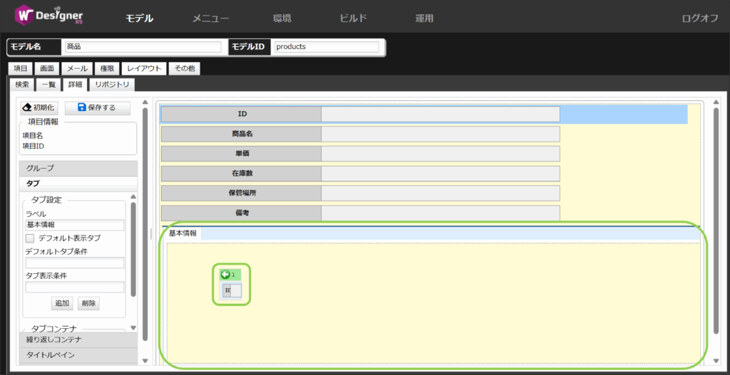Image resolution: width=730 pixels, height=375 pixels.
Task: Select the リポジトリ sub-tab
Action: point(112,85)
